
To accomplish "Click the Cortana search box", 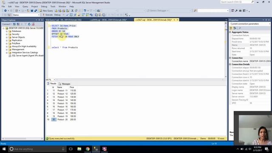I will click(x=37, y=149).
